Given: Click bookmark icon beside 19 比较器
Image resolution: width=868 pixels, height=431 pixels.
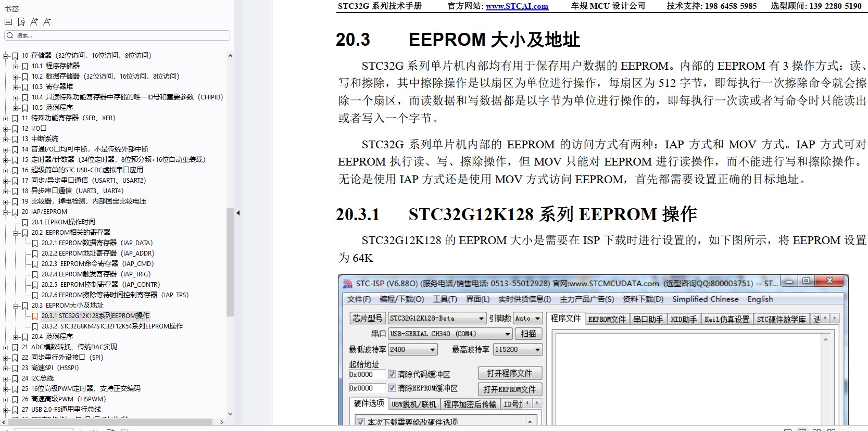Looking at the screenshot, I should point(15,201).
